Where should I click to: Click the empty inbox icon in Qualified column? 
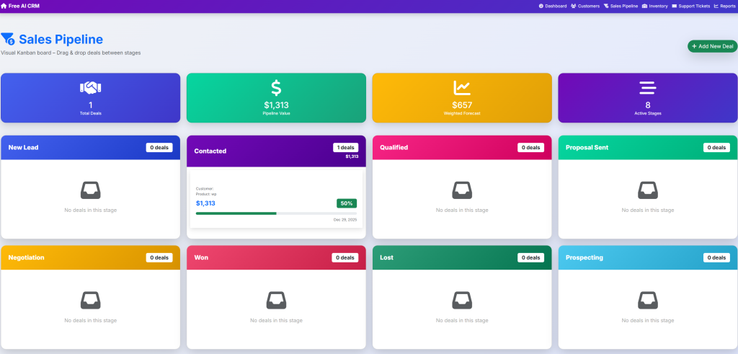point(462,190)
